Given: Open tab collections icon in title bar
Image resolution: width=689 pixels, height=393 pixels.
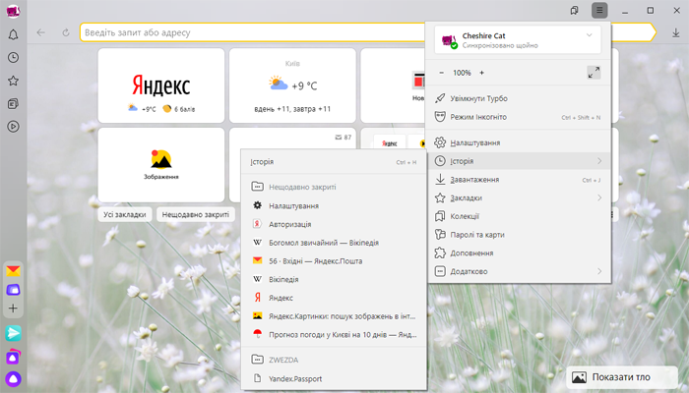Looking at the screenshot, I should point(574,10).
